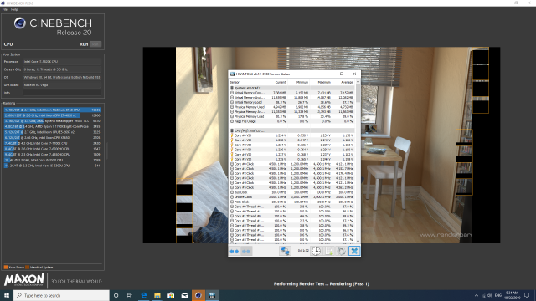The width and height of the screenshot is (536, 301).
Task: Click the Info input field
Action: pyautogui.click(x=62, y=93)
